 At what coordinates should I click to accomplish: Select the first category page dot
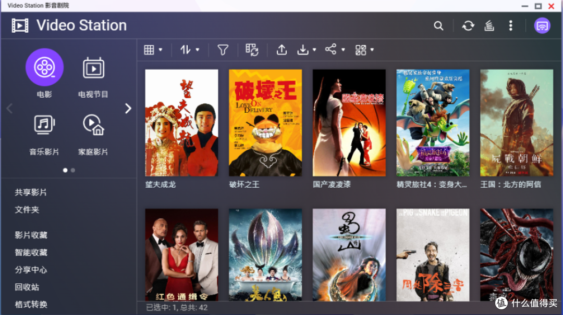click(x=65, y=170)
